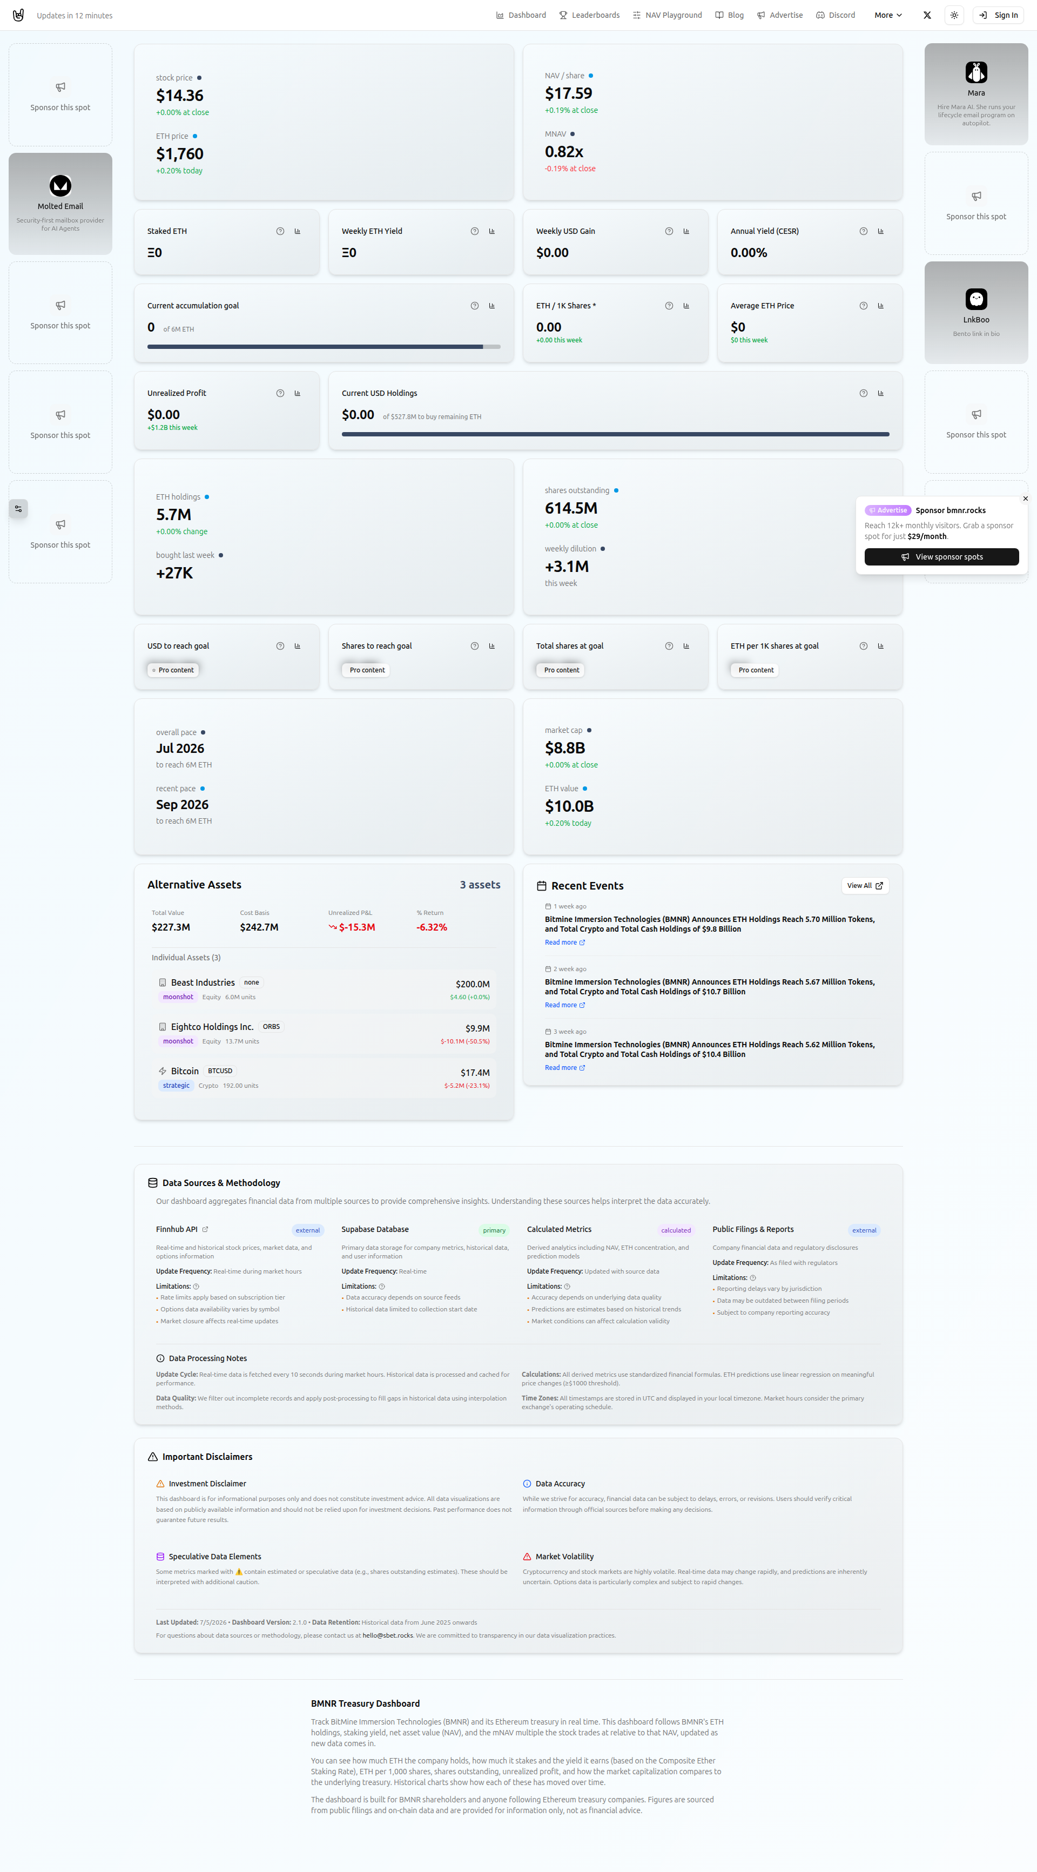The height and width of the screenshot is (1872, 1037).
Task: Open Read more for 5.67 Million Tokens event
Action: point(564,1005)
